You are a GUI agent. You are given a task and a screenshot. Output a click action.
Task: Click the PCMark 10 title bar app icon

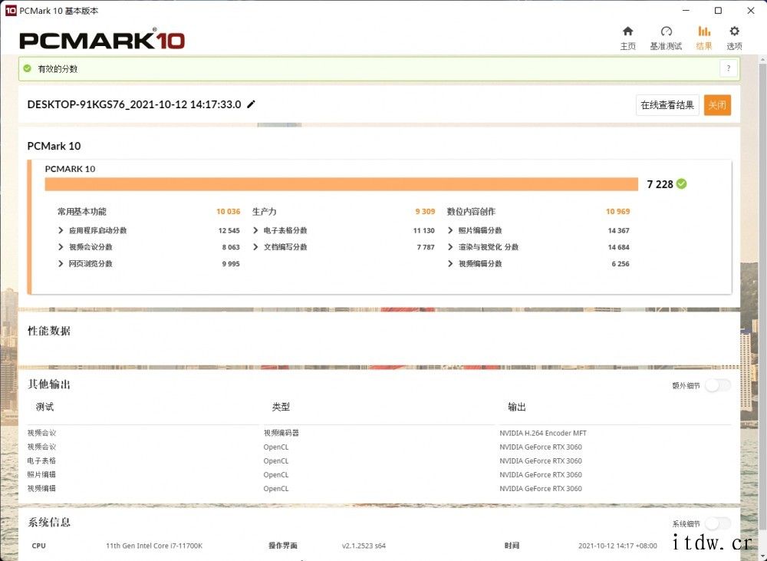[x=11, y=11]
